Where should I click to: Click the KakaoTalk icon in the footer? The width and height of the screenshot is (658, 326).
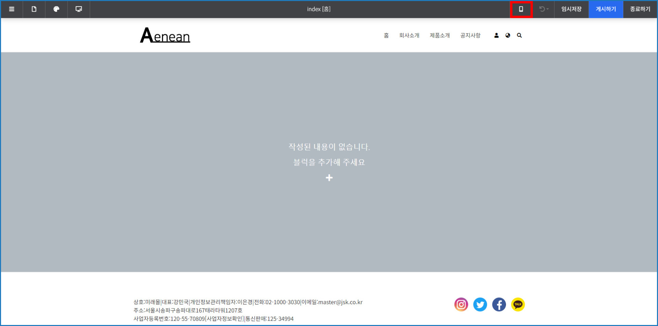click(x=518, y=305)
